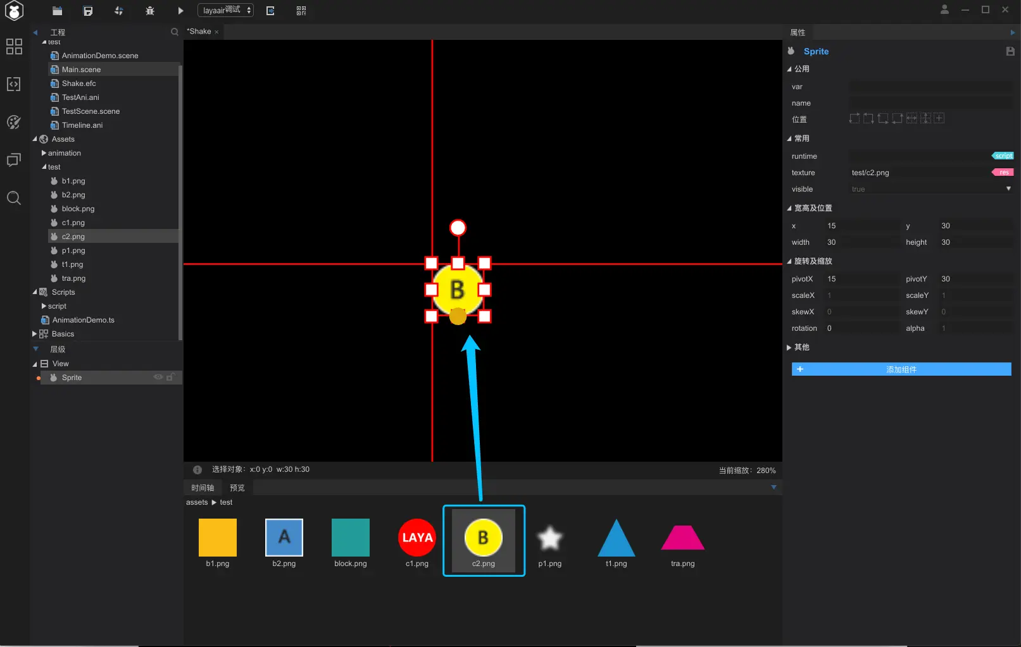This screenshot has height=647, width=1021.
Task: Click the LayaAir logo at top left
Action: pyautogui.click(x=14, y=11)
